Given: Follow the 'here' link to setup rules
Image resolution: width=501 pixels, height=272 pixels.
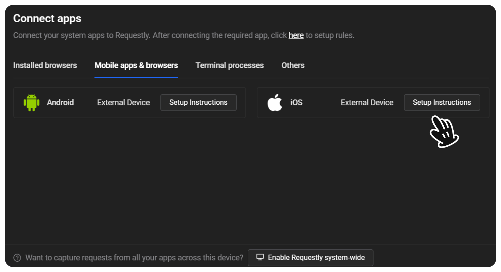Looking at the screenshot, I should coord(296,35).
